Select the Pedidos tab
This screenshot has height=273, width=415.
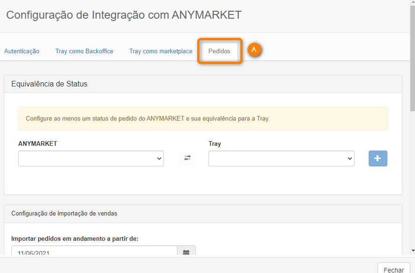tap(219, 51)
